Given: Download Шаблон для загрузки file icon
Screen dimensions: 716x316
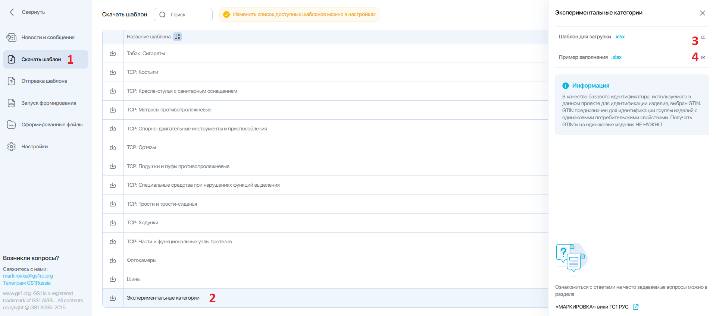Looking at the screenshot, I should [x=703, y=37].
